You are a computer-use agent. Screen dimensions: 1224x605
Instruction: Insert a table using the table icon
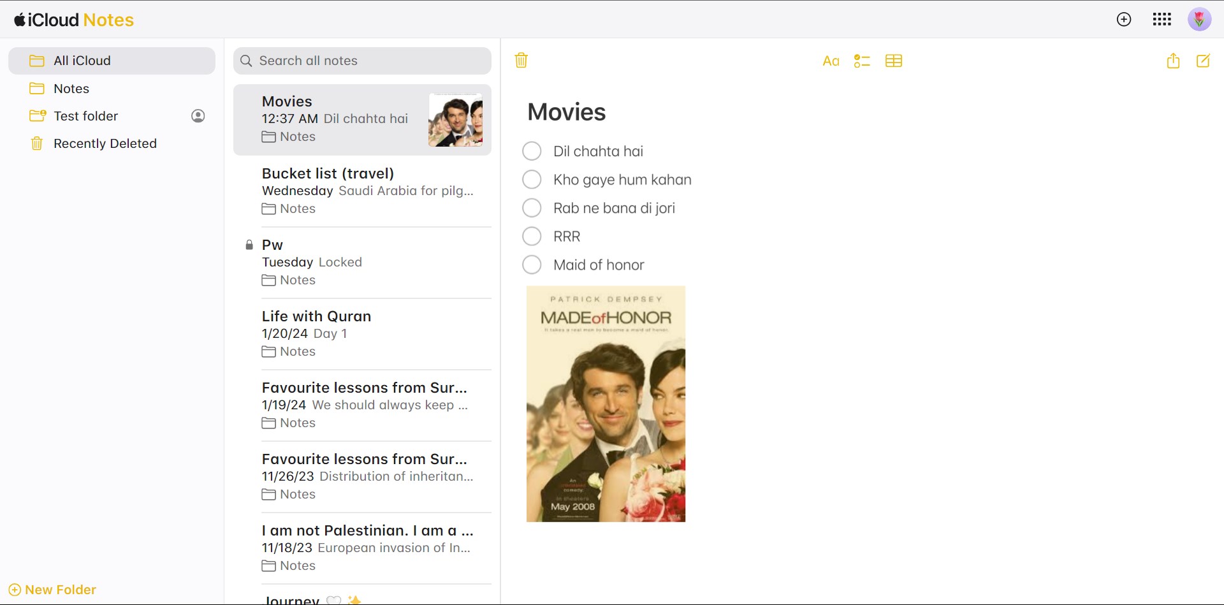click(894, 61)
